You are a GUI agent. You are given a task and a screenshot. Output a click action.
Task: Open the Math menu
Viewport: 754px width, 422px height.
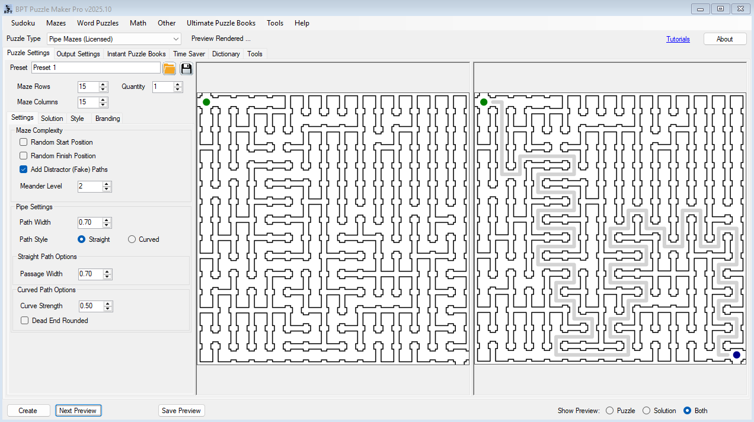138,23
